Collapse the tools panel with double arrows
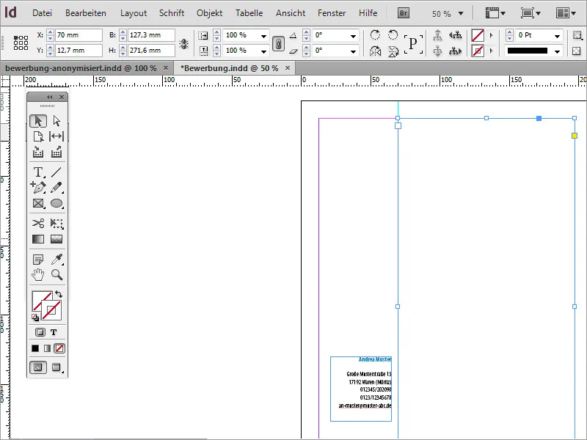Screen dimensions: 587x440 [x=49, y=98]
